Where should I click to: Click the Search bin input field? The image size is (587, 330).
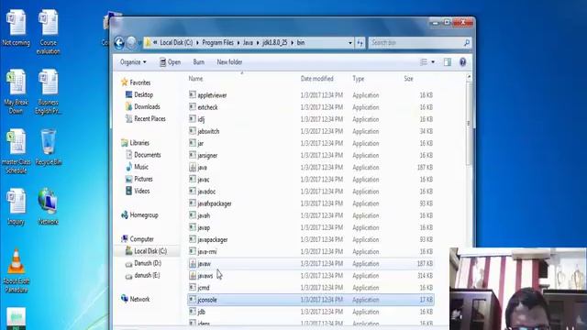[416, 43]
